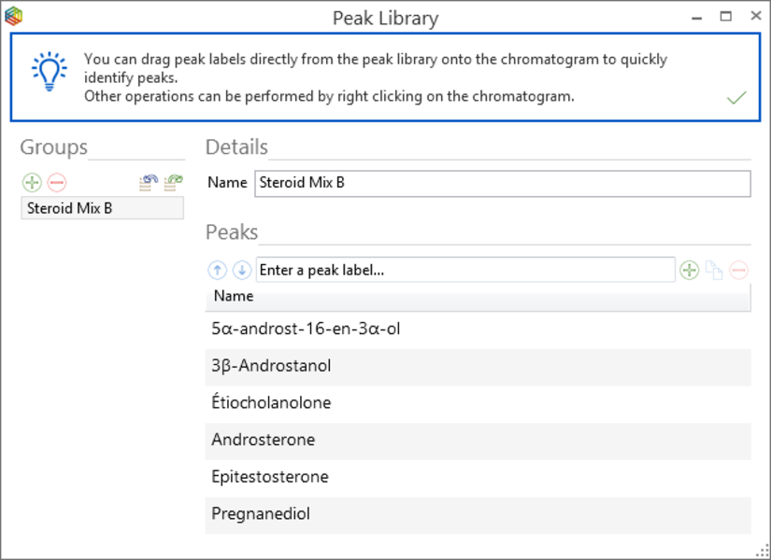
Task: Dismiss the tip with the green checkmark
Action: pyautogui.click(x=736, y=97)
